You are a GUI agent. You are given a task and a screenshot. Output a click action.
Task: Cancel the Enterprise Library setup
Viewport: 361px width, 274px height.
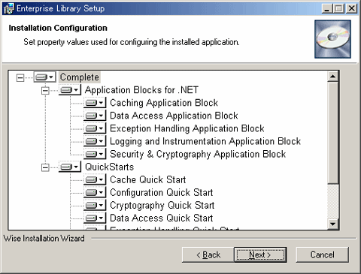pyautogui.click(x=322, y=254)
